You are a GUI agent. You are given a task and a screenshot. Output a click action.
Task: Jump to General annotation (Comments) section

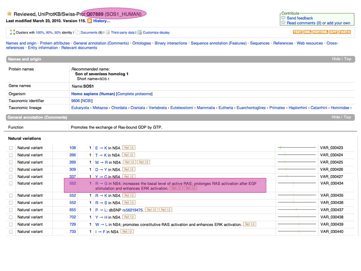click(101, 43)
